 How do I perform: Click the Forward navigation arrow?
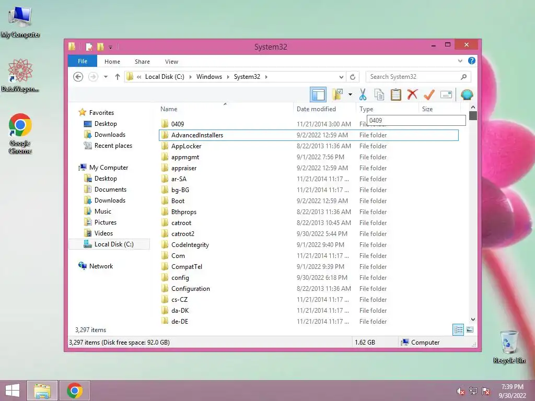[x=93, y=77]
